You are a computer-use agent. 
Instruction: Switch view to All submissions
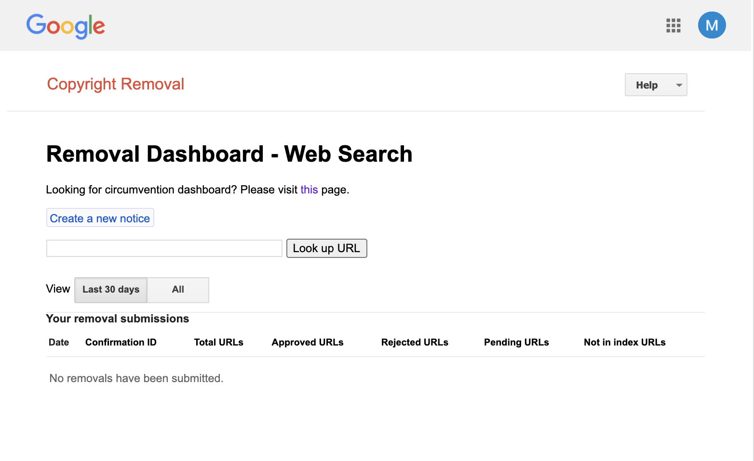coord(178,290)
